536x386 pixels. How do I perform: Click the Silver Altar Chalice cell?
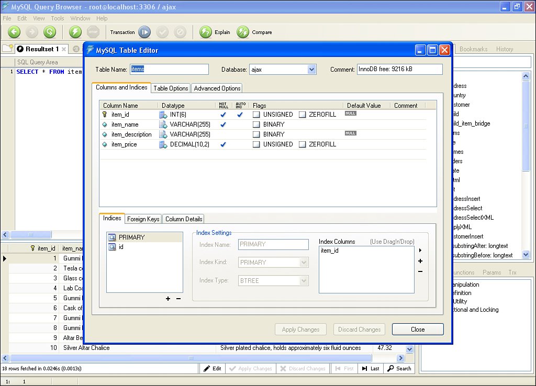[137, 348]
